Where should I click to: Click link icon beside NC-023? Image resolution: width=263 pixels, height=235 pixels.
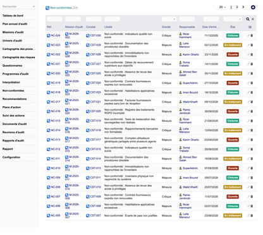49,45
